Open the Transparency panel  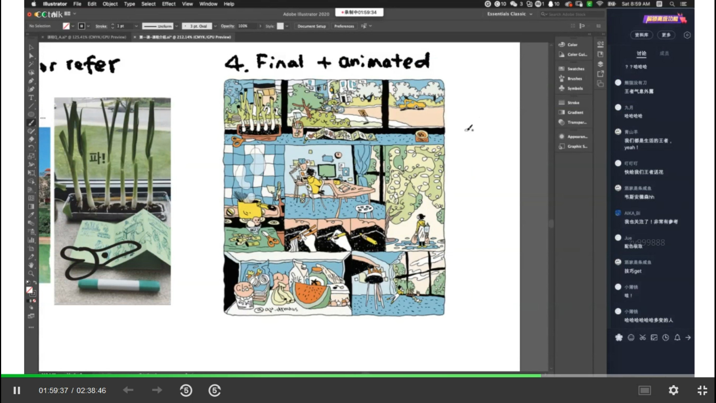tap(573, 122)
